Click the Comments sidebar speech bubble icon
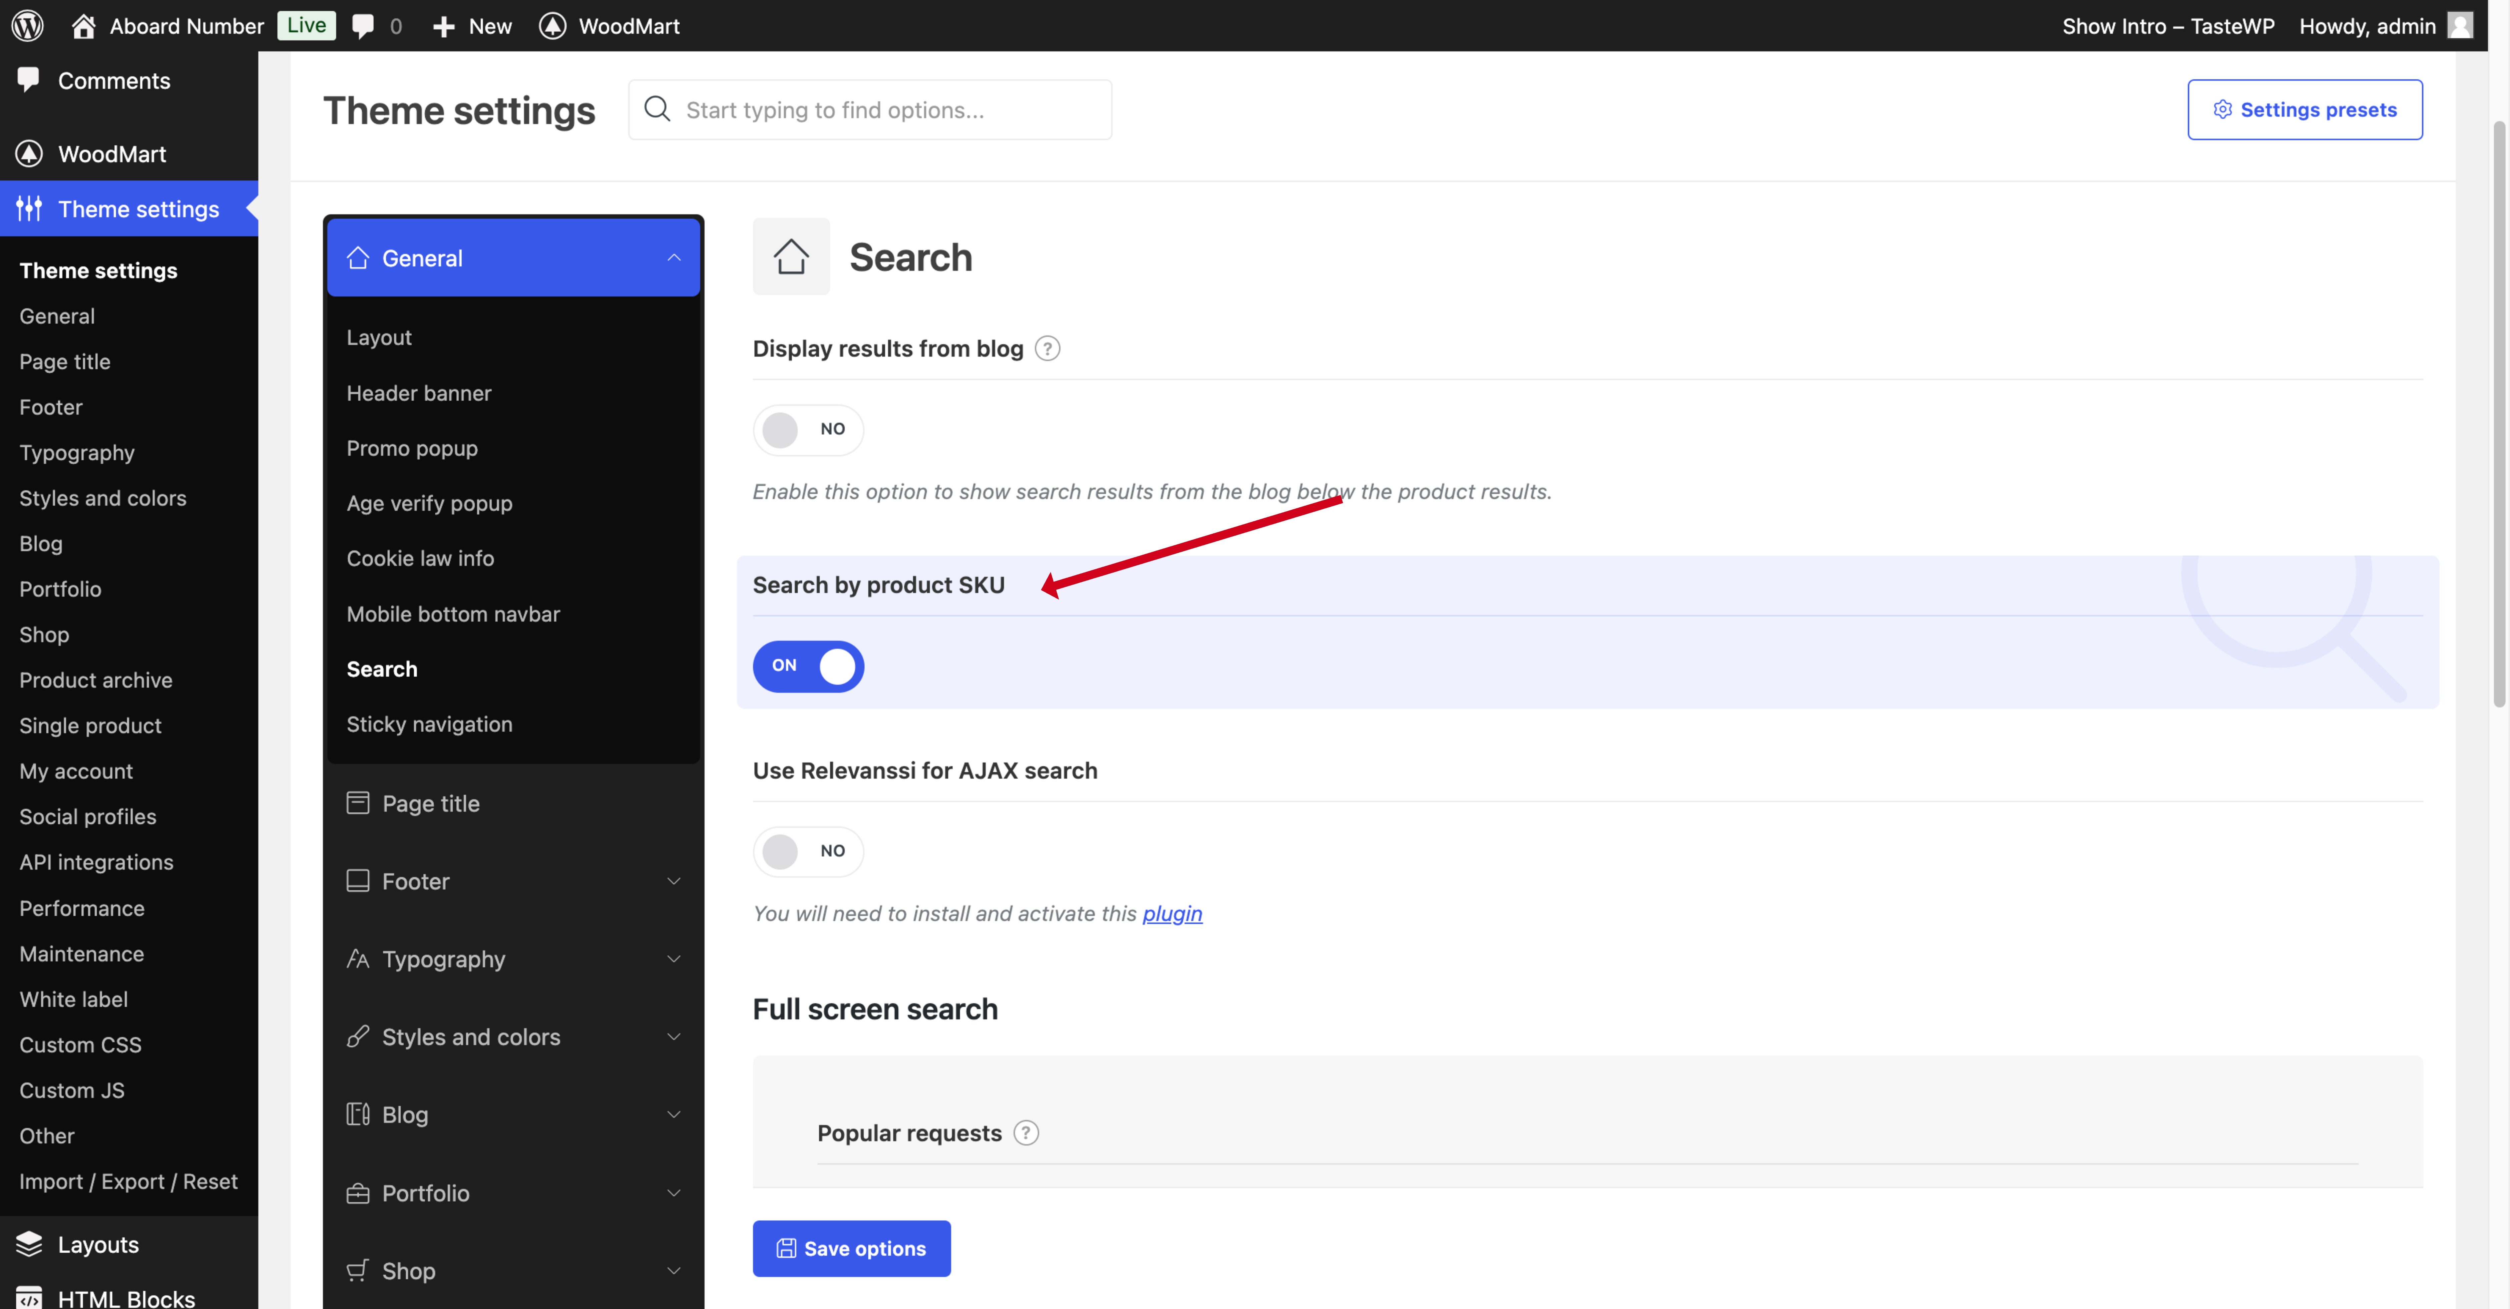 pyautogui.click(x=28, y=80)
